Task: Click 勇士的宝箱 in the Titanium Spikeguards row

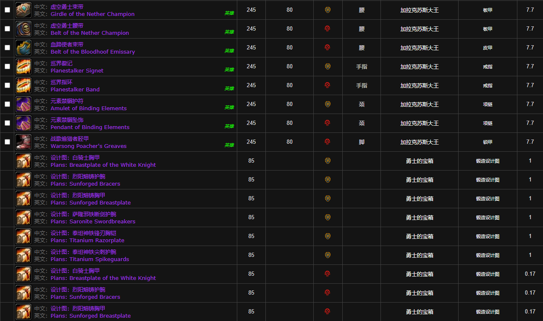Action: click(419, 255)
